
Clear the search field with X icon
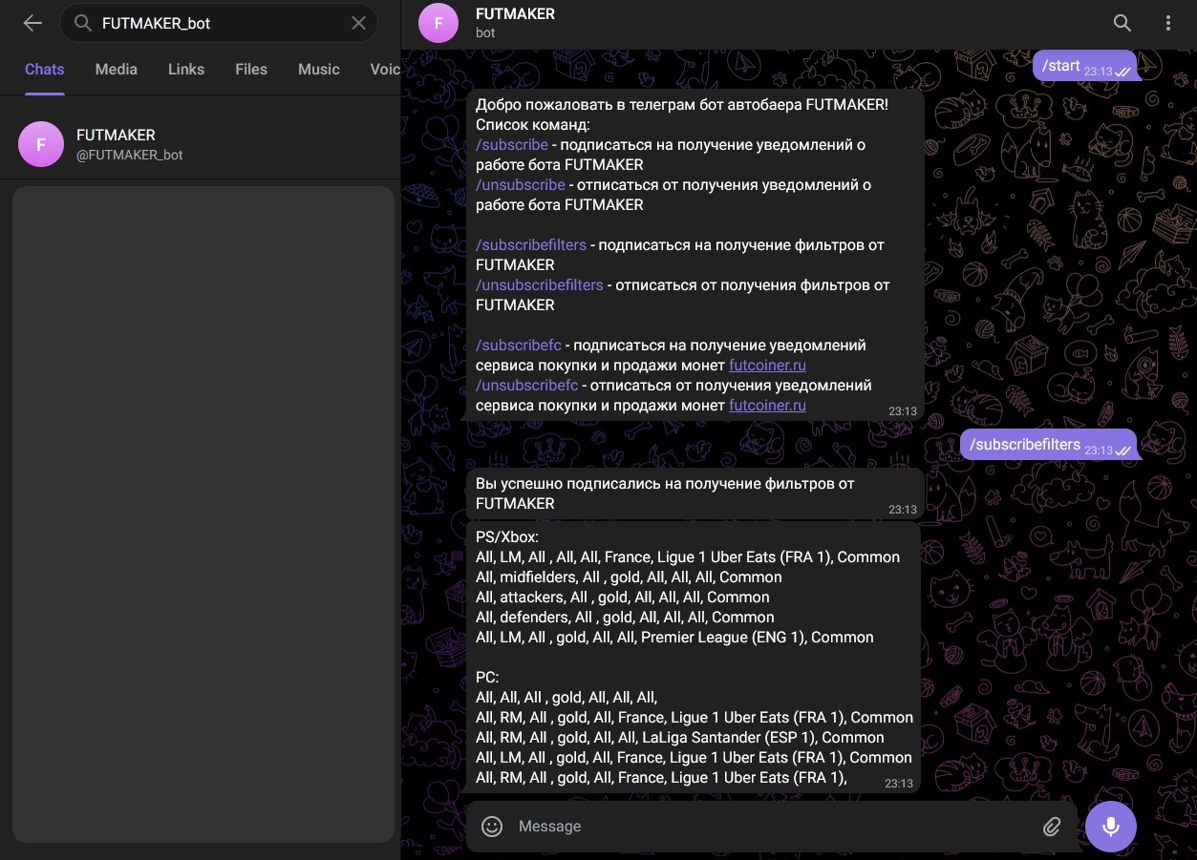coord(358,23)
